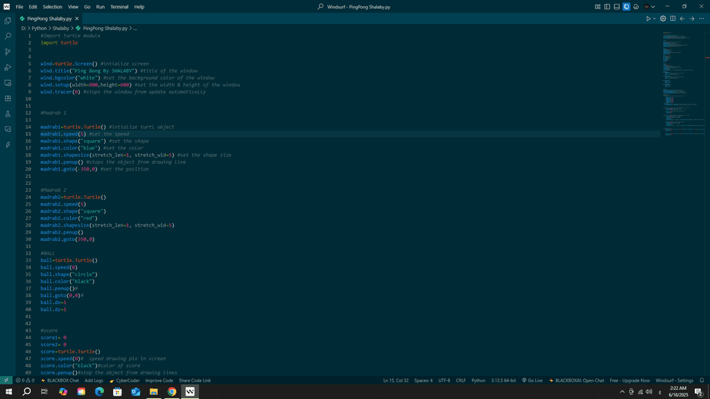The width and height of the screenshot is (710, 399).
Task: Split the editor to the right
Action: [x=673, y=19]
